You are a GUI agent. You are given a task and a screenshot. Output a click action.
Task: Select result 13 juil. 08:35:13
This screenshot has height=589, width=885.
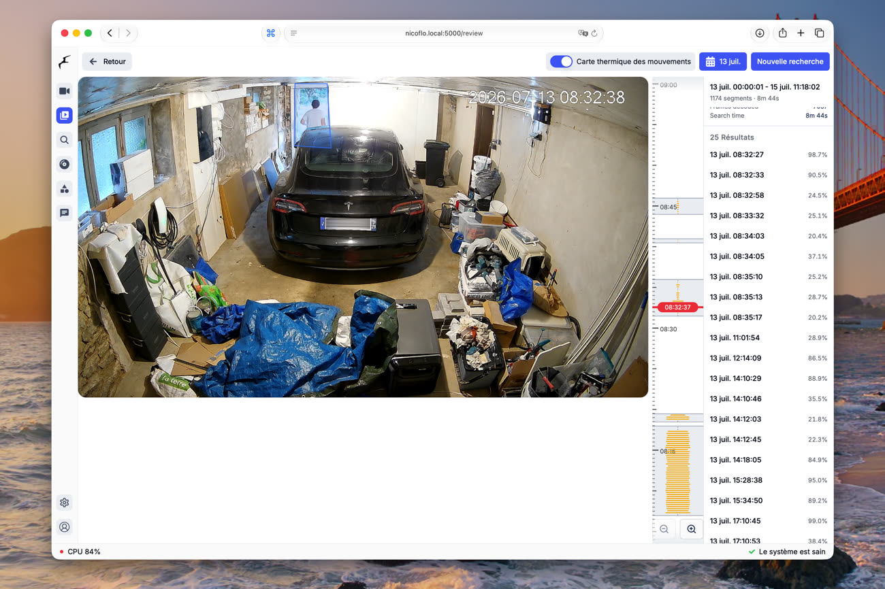768,297
